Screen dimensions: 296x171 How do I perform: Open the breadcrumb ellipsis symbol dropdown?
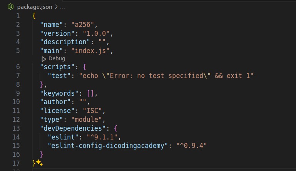coord(63,7)
